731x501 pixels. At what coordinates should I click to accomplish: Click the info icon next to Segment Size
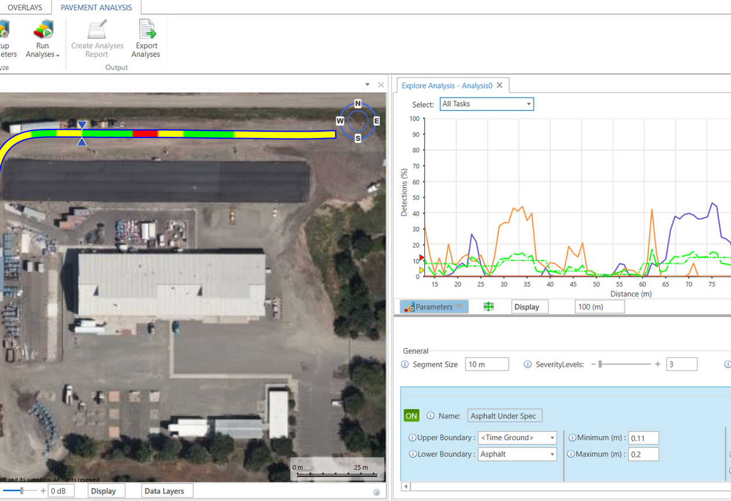pos(404,364)
